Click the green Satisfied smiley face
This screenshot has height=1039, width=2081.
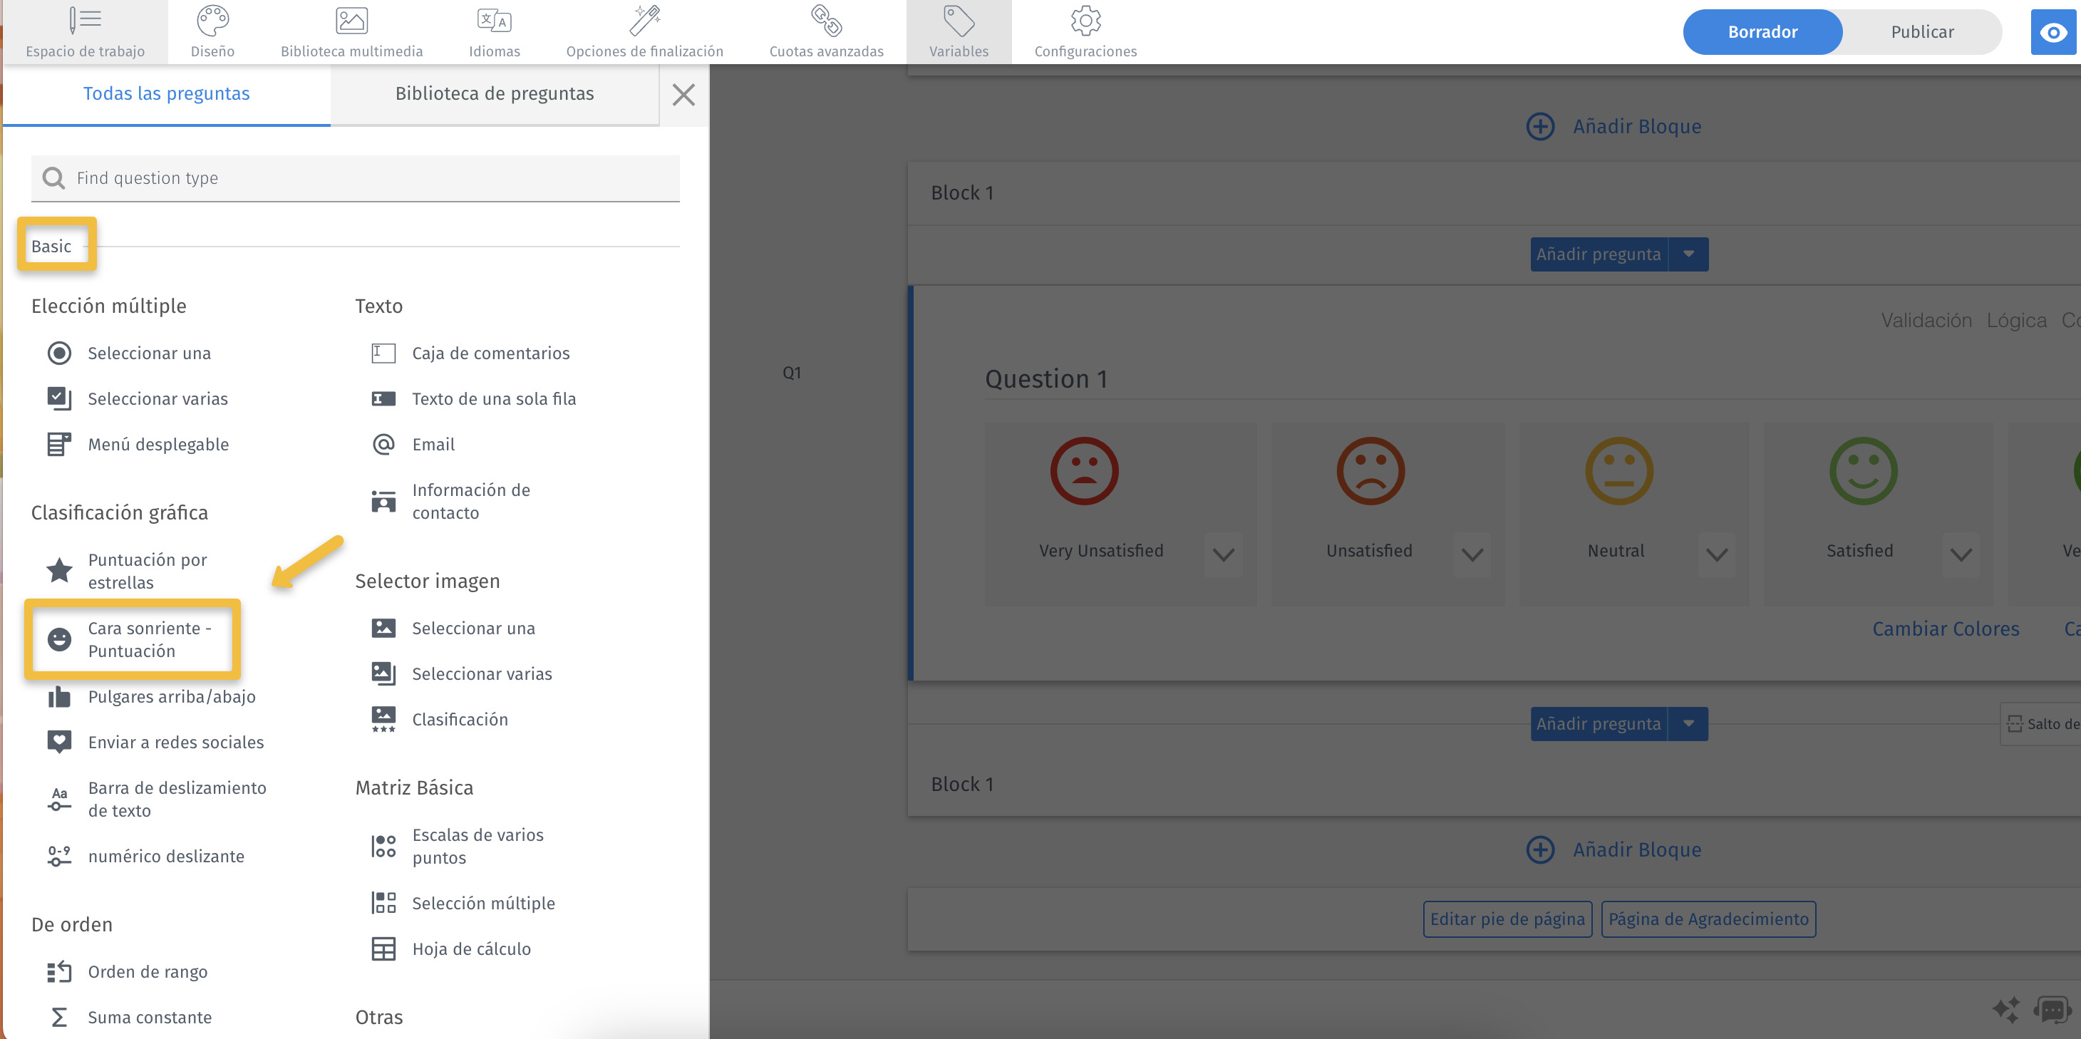point(1863,472)
